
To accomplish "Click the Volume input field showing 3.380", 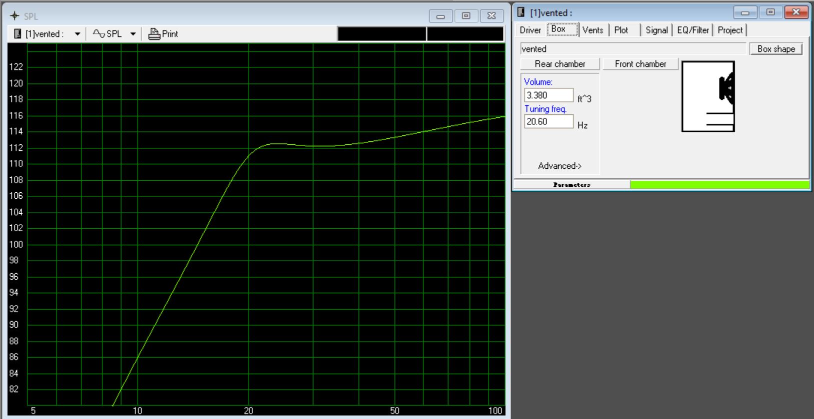I will 548,95.
